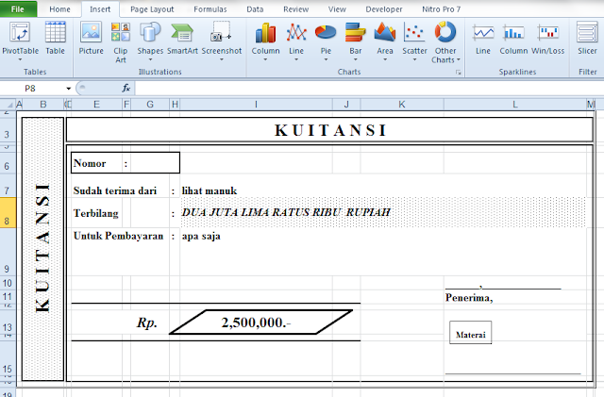Expand the Shapes dropdown arrow
This screenshot has width=604, height=397.
(150, 59)
